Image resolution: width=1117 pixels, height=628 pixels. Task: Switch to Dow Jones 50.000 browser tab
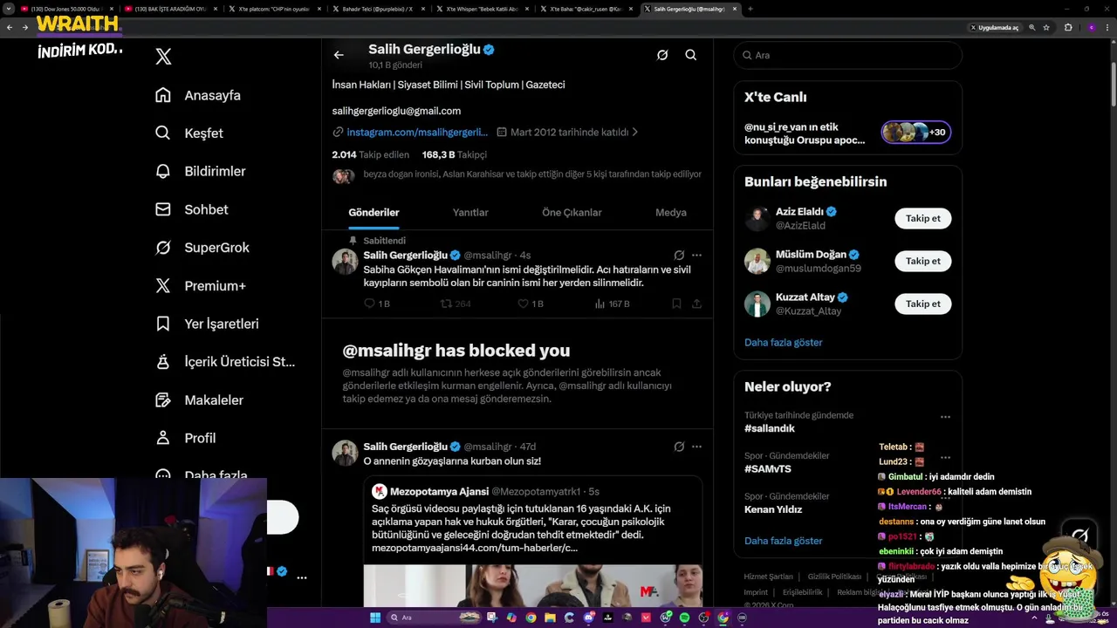[x=66, y=9]
